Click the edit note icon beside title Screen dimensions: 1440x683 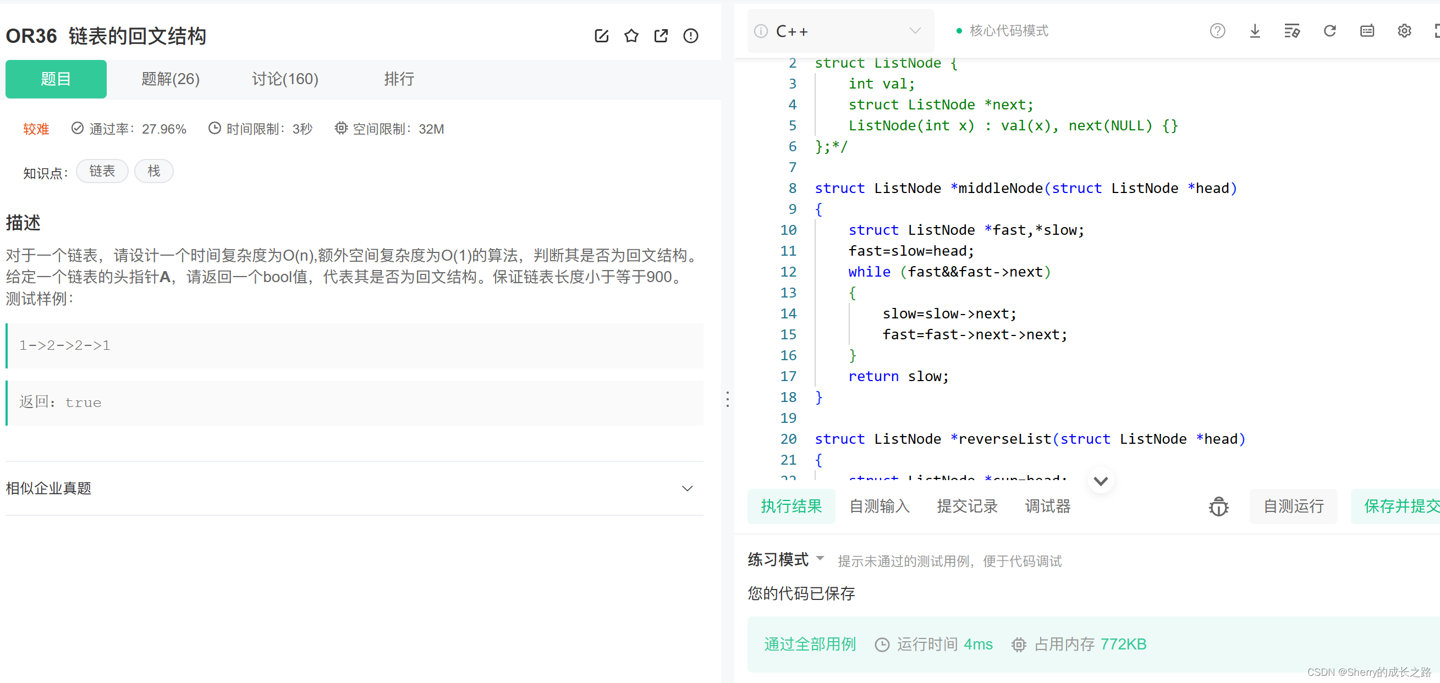[x=602, y=36]
